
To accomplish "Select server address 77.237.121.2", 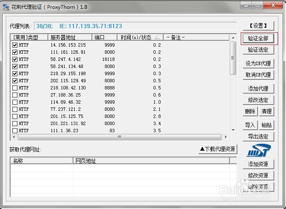I will (x=65, y=109).
